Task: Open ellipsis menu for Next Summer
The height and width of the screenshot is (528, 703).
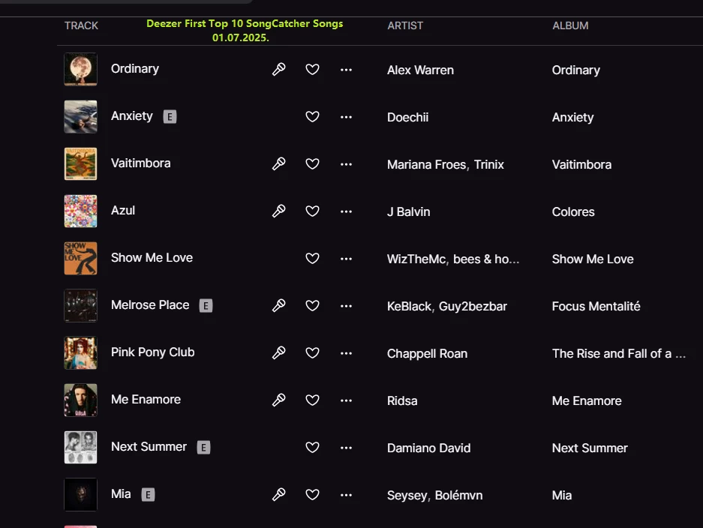Action: (346, 448)
